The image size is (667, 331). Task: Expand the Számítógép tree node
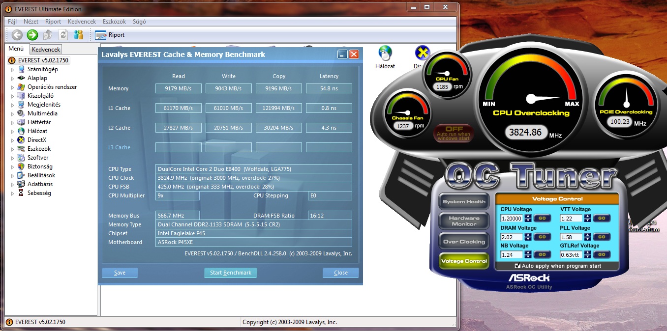coord(13,69)
